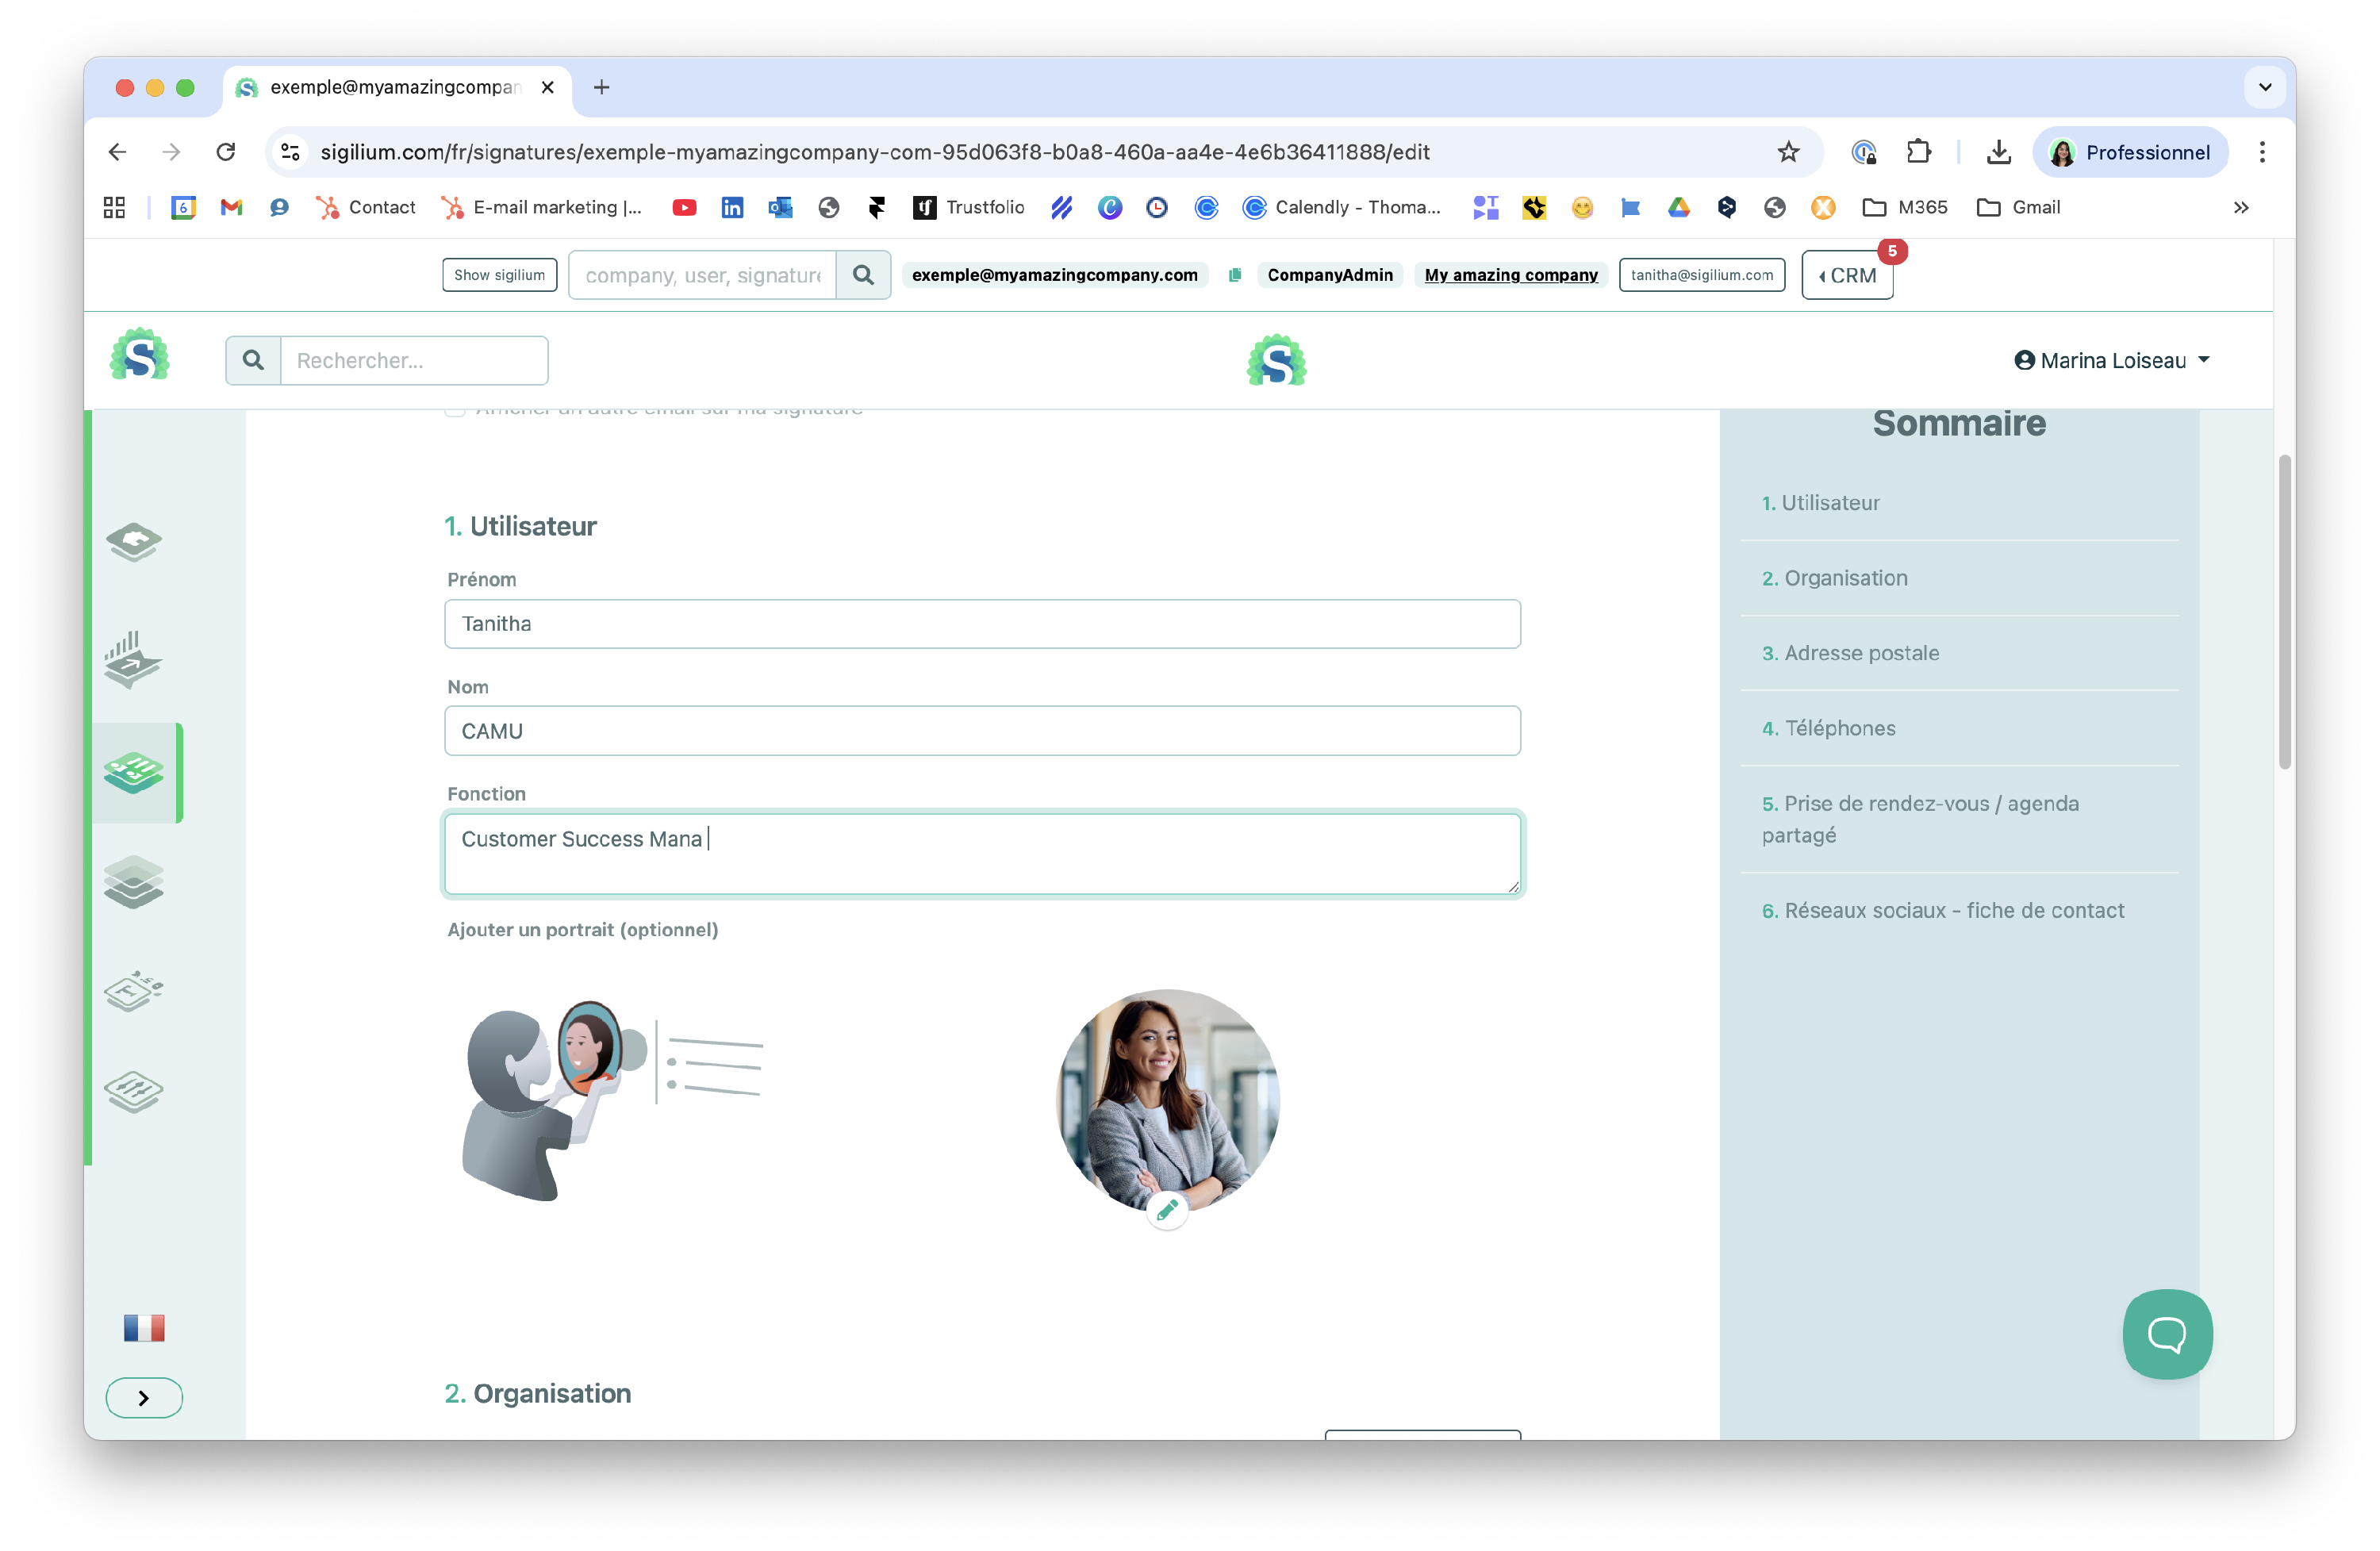Show hidden bookmarks overflow chevron
The width and height of the screenshot is (2380, 1551).
(x=2240, y=207)
